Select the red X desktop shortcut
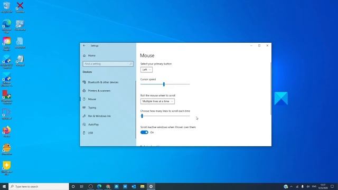This screenshot has width=338, height=190. coord(20,7)
